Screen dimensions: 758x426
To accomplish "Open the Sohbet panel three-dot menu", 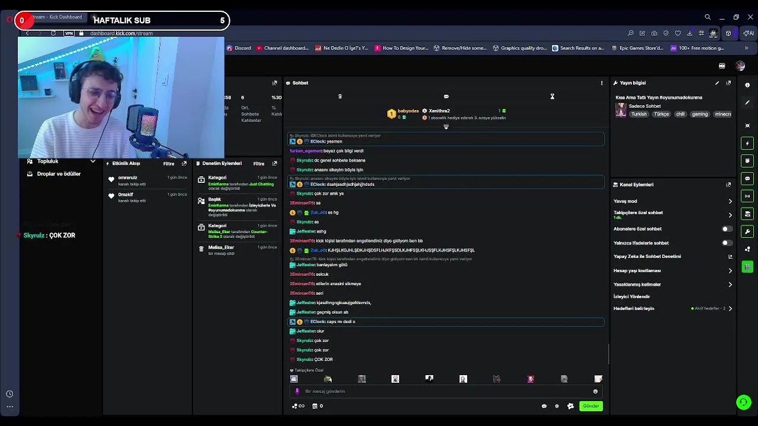I will (x=602, y=83).
